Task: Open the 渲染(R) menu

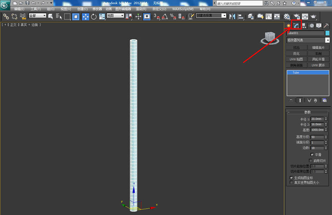Action: click(141, 9)
